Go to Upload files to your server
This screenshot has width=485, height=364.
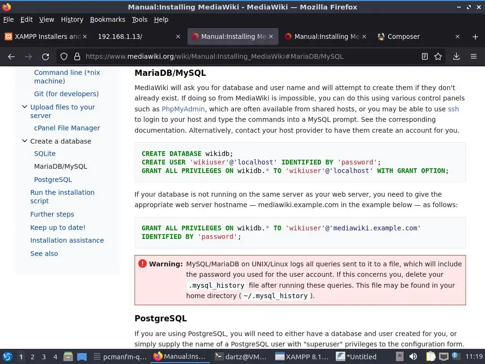(63, 111)
